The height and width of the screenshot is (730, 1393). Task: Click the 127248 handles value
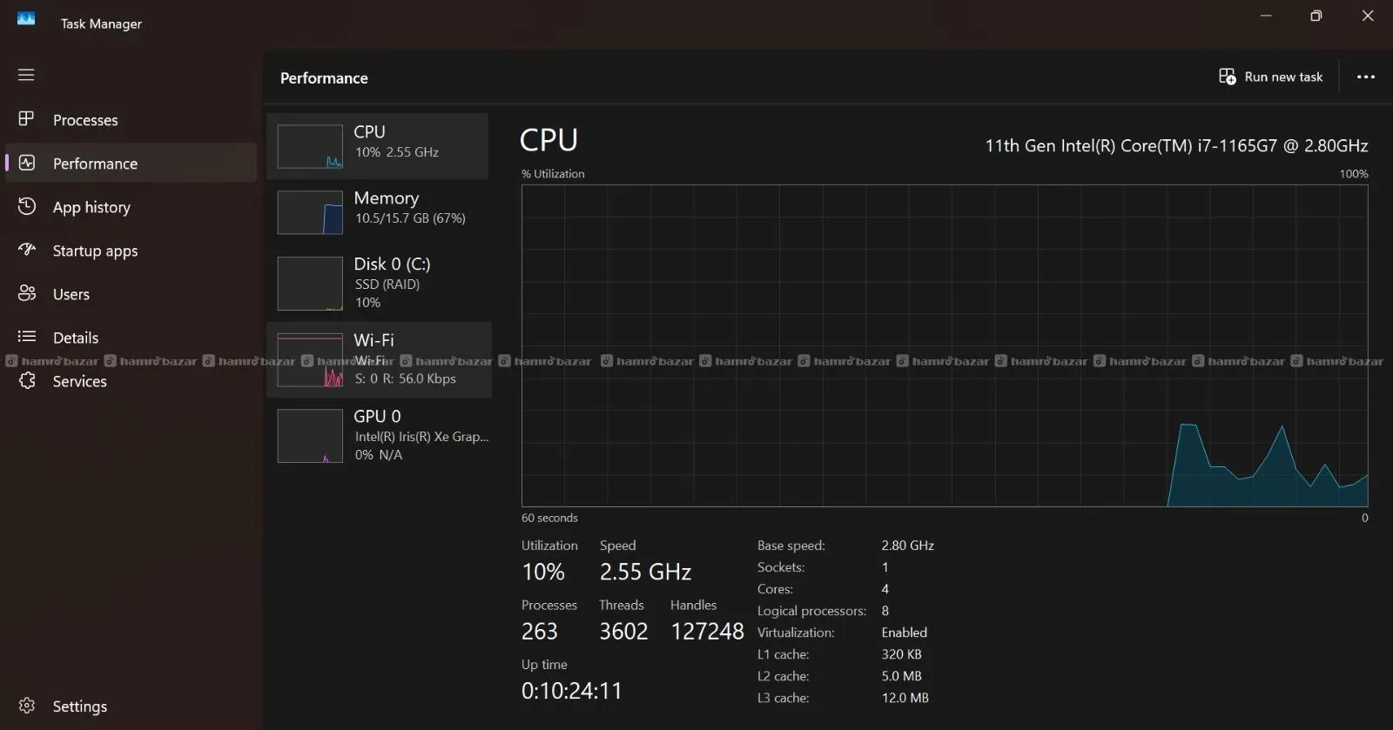pos(707,631)
